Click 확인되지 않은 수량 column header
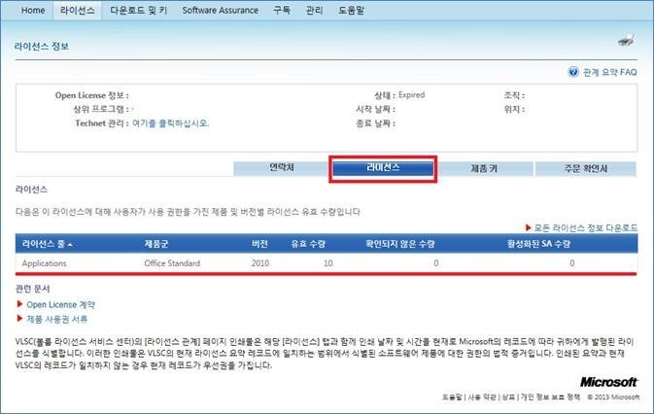654x414 pixels. point(400,244)
